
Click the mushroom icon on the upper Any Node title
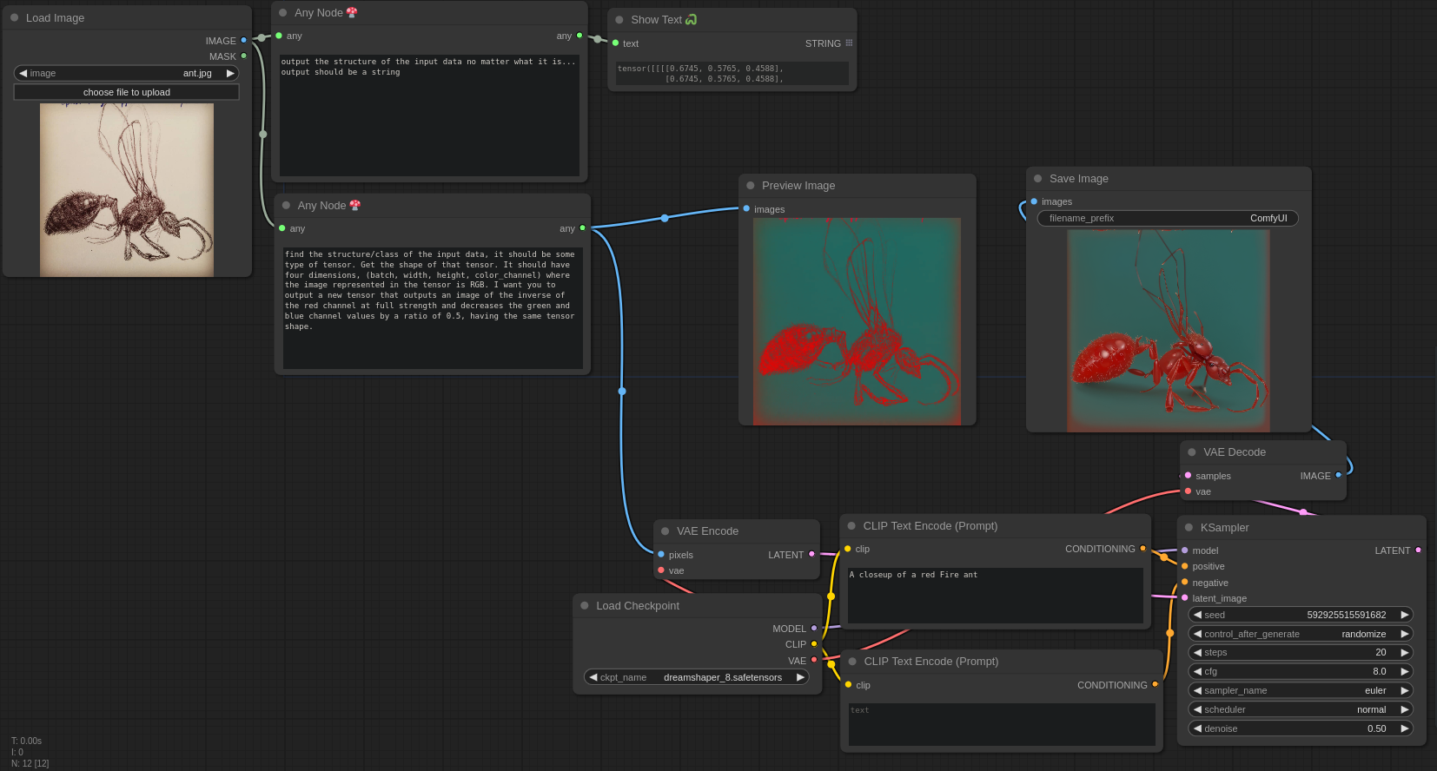coord(352,12)
